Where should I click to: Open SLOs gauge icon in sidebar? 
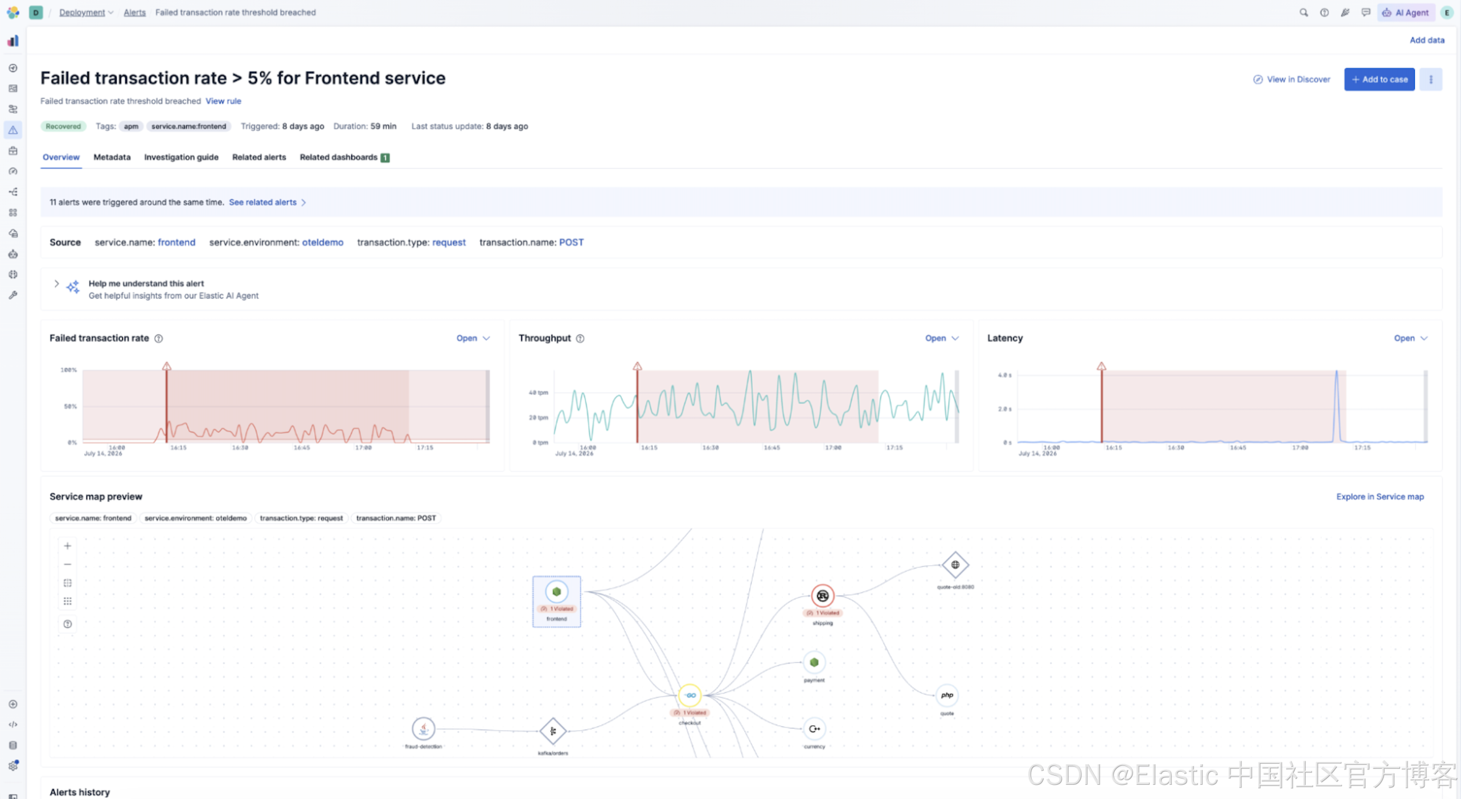point(13,171)
